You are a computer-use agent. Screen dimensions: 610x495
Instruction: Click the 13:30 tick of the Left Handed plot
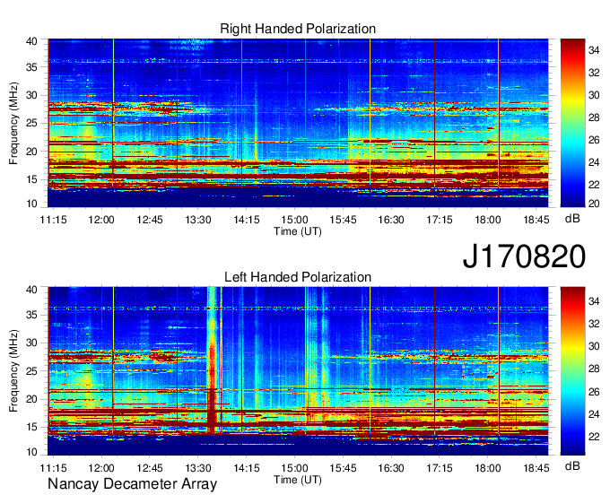tap(198, 468)
